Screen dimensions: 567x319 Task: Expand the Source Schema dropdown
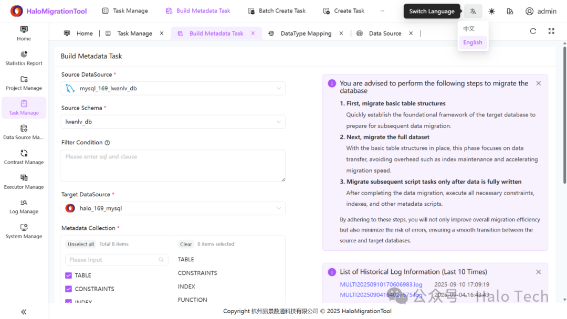point(173,122)
